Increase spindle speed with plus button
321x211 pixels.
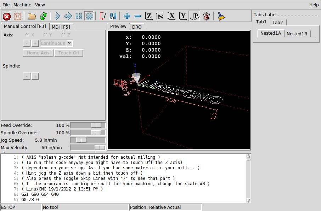pos(35,76)
